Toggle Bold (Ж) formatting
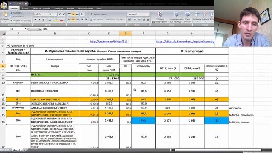The width and height of the screenshot is (272, 153). point(35,20)
